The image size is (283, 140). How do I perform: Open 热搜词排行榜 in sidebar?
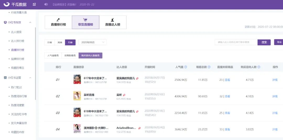coord(19,96)
